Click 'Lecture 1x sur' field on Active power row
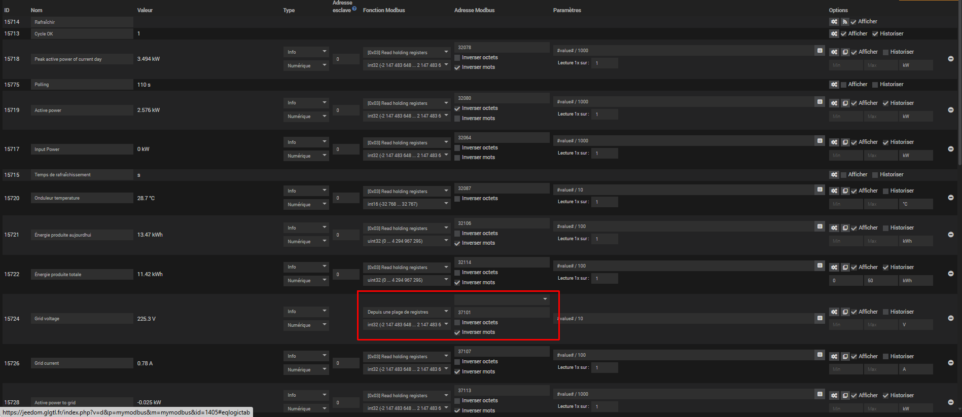The width and height of the screenshot is (962, 417). (604, 114)
